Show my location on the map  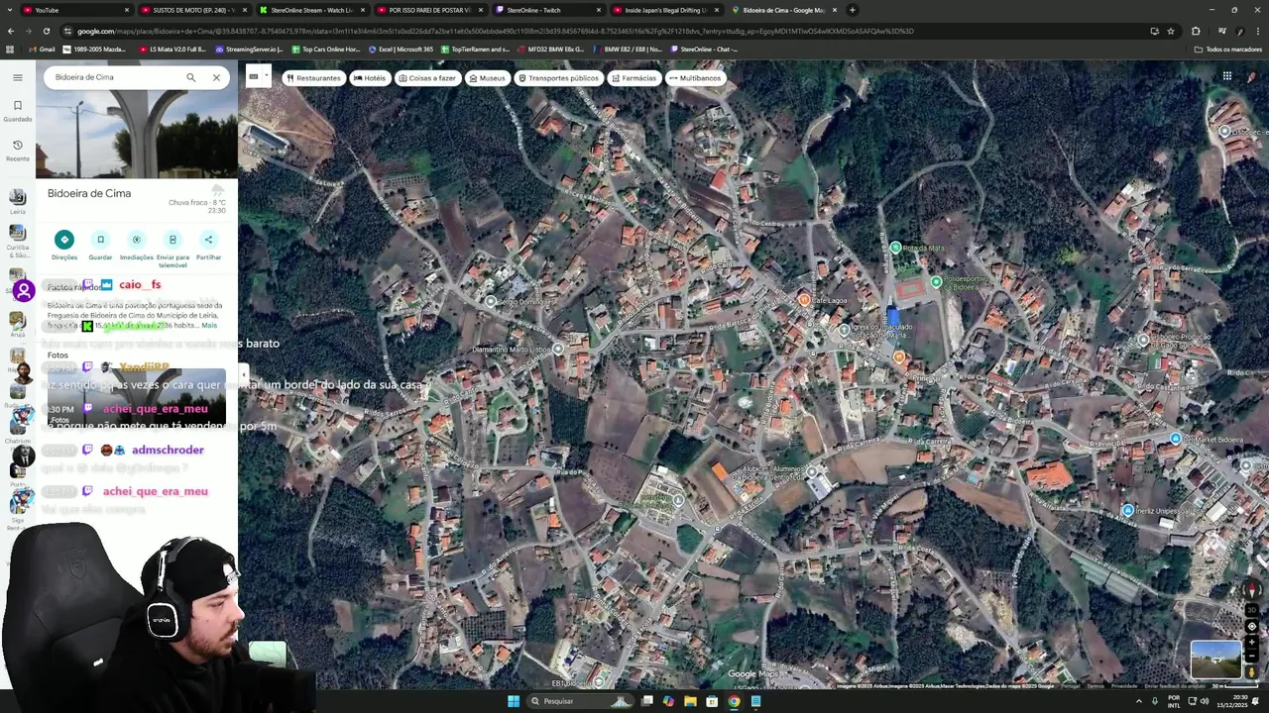pyautogui.click(x=1251, y=626)
